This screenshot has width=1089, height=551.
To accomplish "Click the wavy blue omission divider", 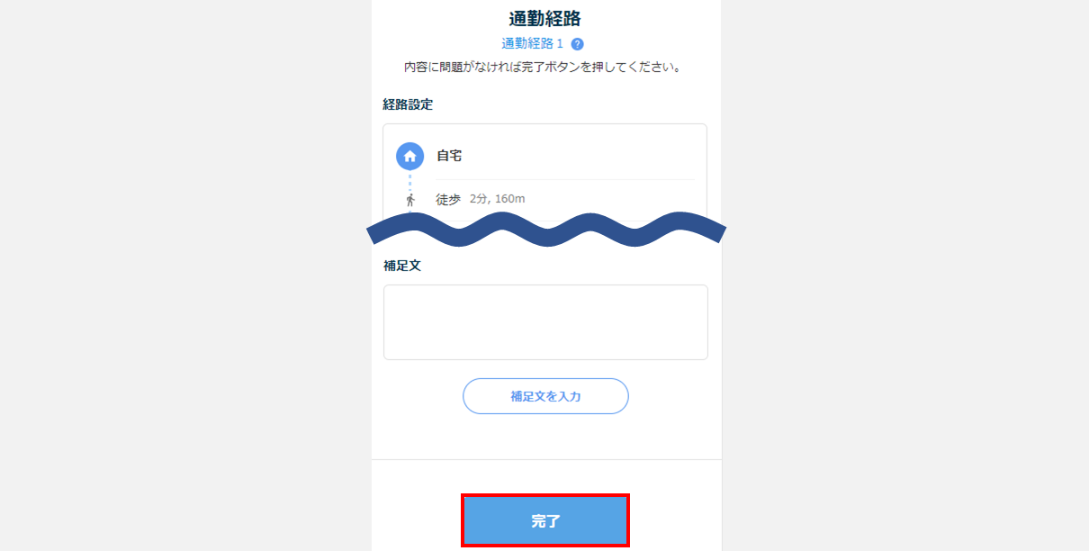I will click(545, 229).
